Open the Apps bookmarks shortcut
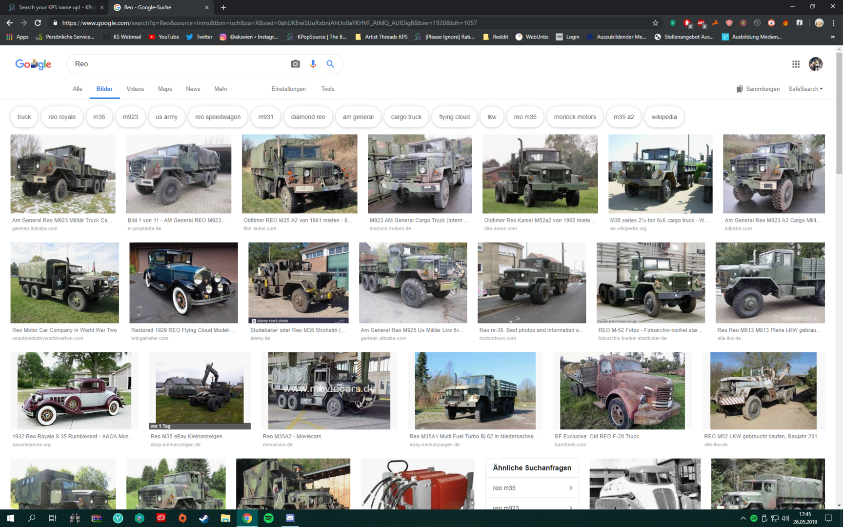The width and height of the screenshot is (843, 527). 18,37
